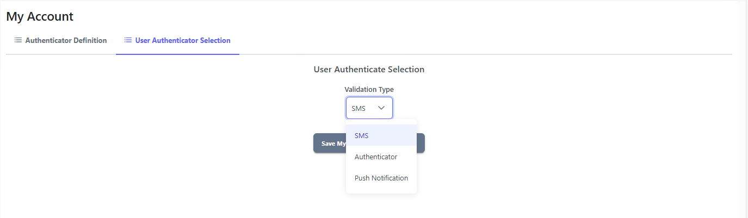Viewport: 748px width, 218px height.
Task: Collapse the Validation Type dropdown showing SMS
Action: (369, 108)
